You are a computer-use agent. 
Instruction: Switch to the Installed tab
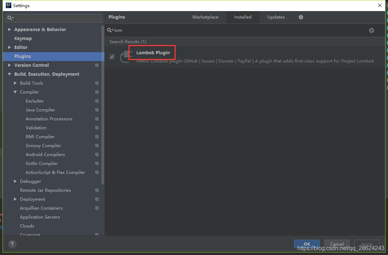[x=243, y=17]
